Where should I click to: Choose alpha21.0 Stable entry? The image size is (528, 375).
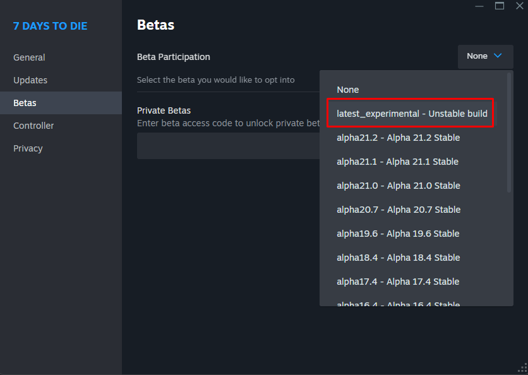398,186
